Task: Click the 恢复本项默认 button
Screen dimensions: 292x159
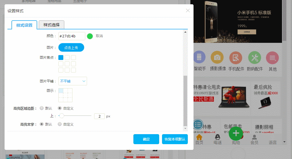Action: click(175, 139)
